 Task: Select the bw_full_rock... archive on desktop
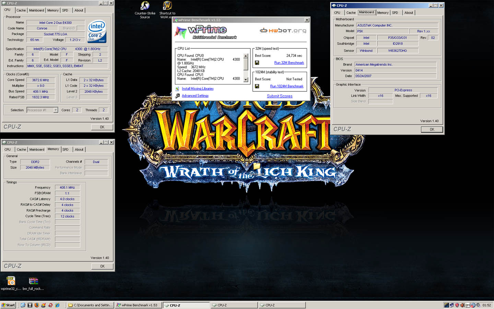(33, 283)
